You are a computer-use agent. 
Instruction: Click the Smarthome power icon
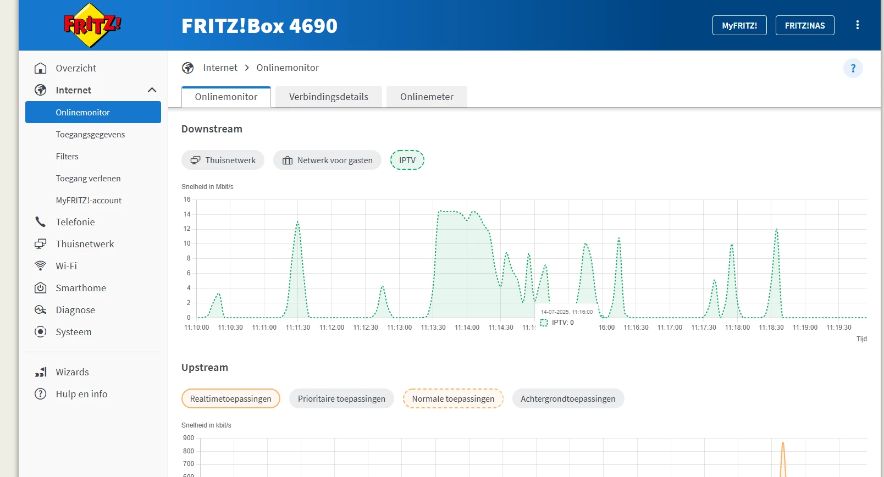pos(40,288)
